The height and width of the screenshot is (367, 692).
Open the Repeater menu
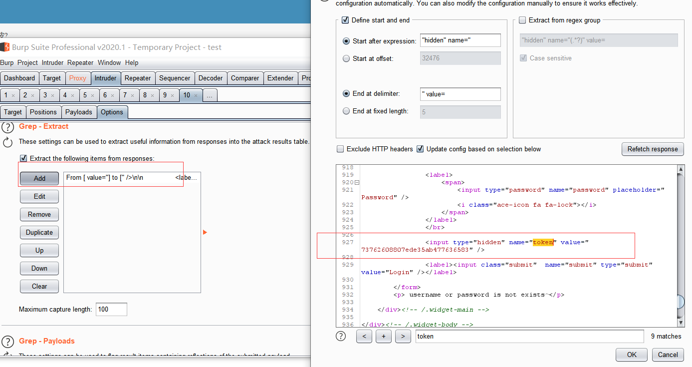(x=80, y=62)
